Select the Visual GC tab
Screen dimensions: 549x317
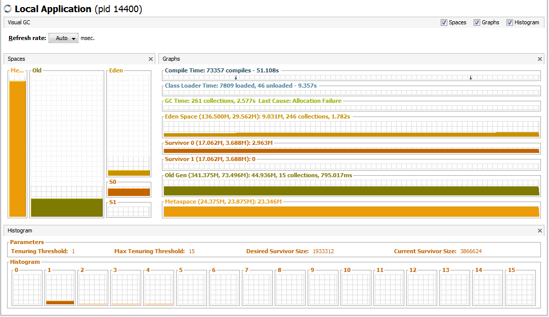pyautogui.click(x=19, y=22)
